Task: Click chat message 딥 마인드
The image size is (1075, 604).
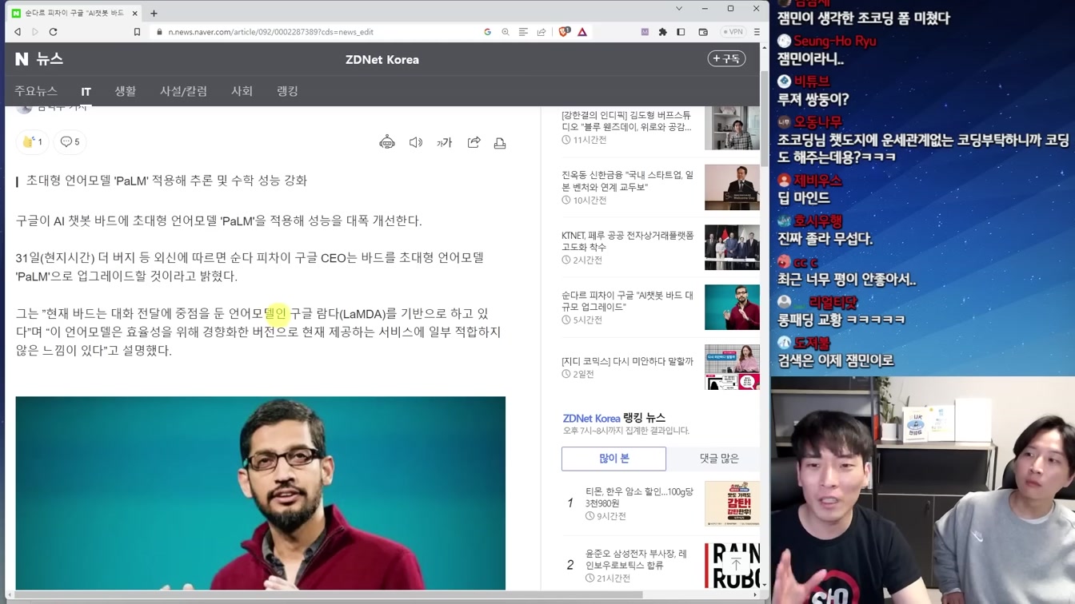Action: (x=803, y=197)
